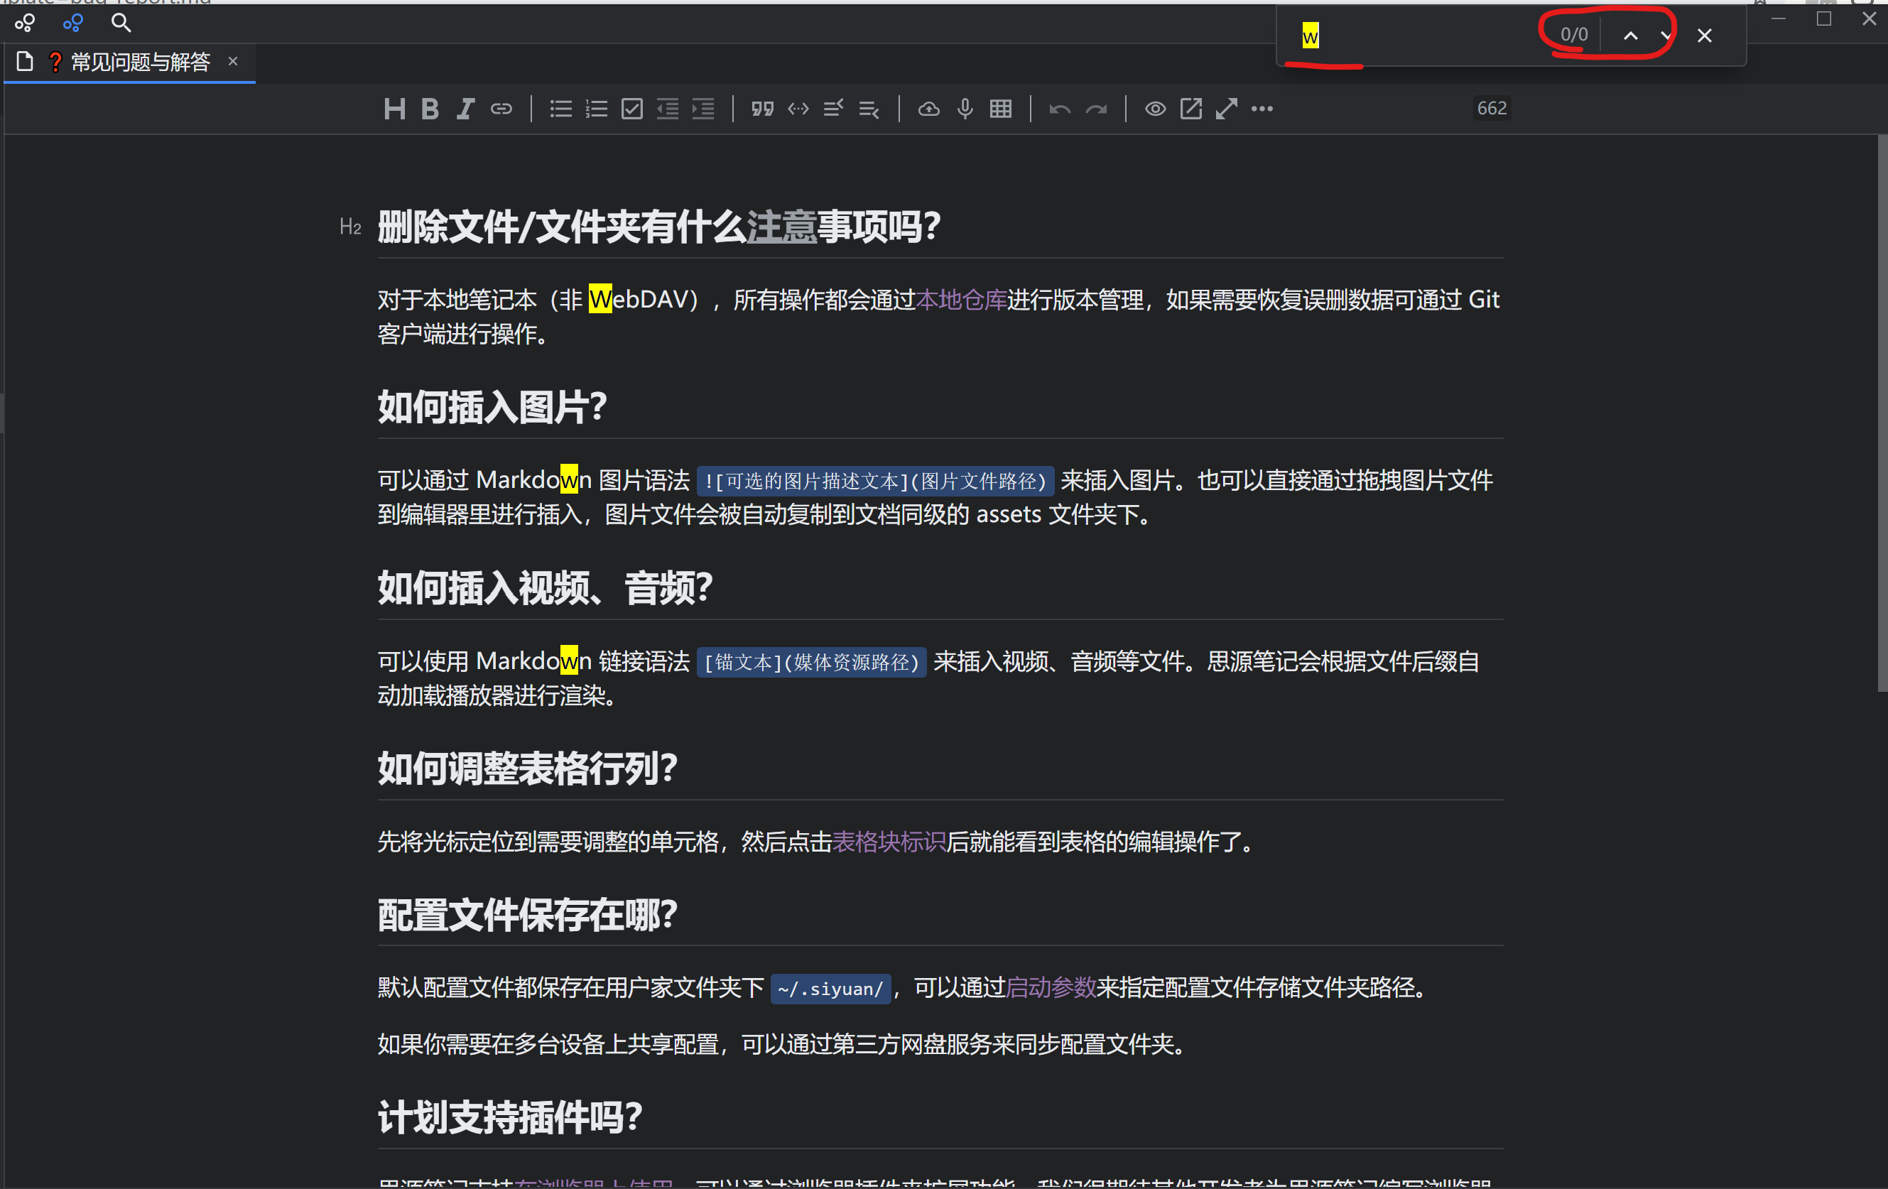Viewport: 1888px width, 1189px height.
Task: Insert a blockquote with the quote icon
Action: 763,109
